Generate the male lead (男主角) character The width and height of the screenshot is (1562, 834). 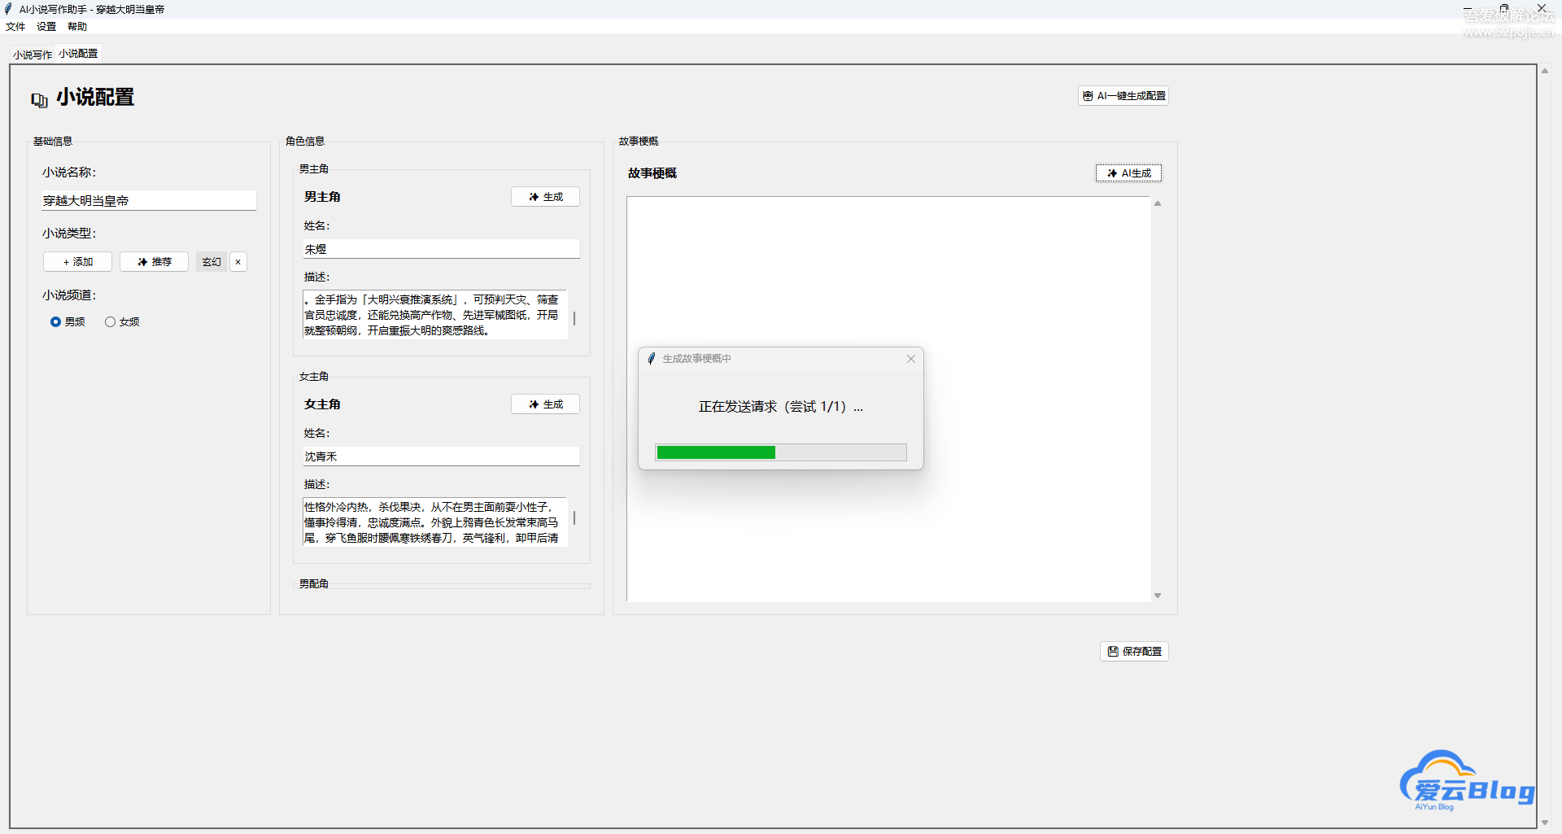click(x=545, y=197)
